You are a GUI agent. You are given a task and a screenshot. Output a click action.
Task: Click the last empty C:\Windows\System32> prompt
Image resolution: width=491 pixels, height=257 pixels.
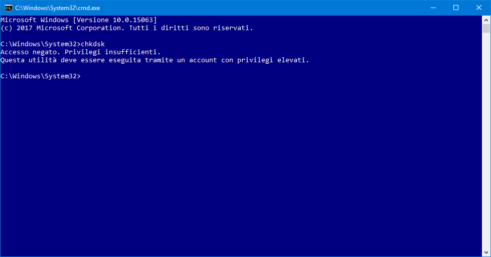[x=40, y=76]
